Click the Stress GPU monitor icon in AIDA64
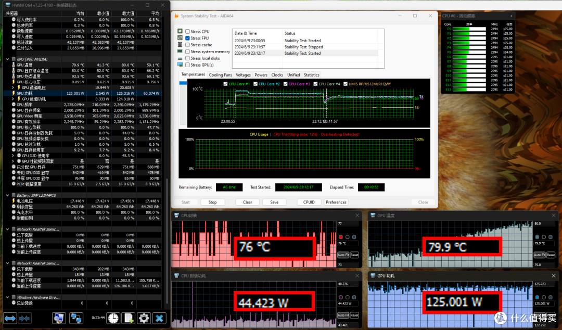 tap(180, 65)
